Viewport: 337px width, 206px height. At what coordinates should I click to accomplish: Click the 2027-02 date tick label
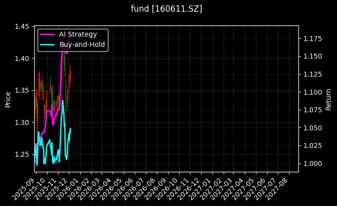tap(211, 189)
